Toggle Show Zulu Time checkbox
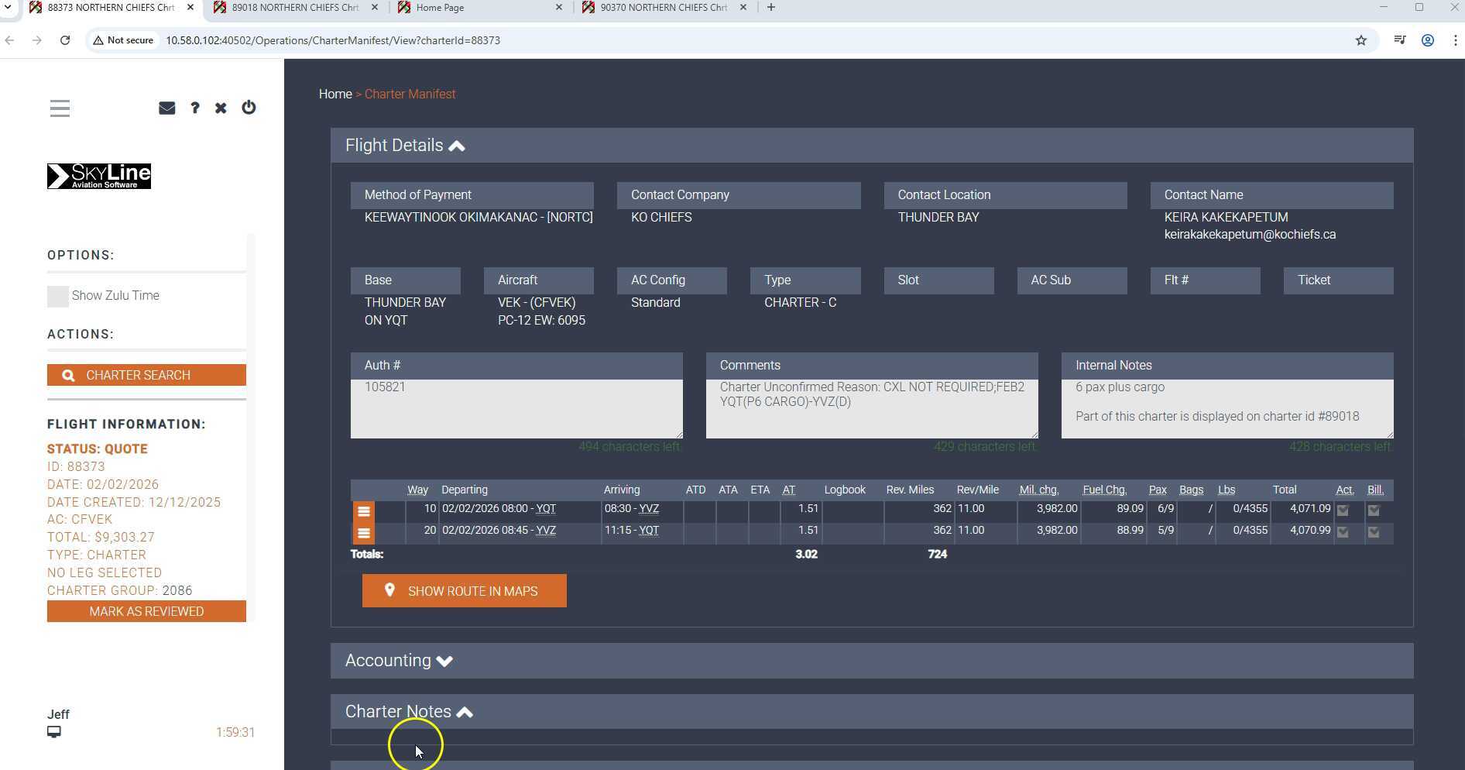The width and height of the screenshot is (1465, 770). pyautogui.click(x=58, y=296)
